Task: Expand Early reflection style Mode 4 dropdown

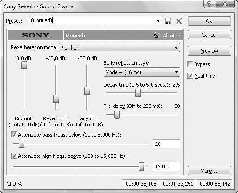Action: click(x=142, y=72)
